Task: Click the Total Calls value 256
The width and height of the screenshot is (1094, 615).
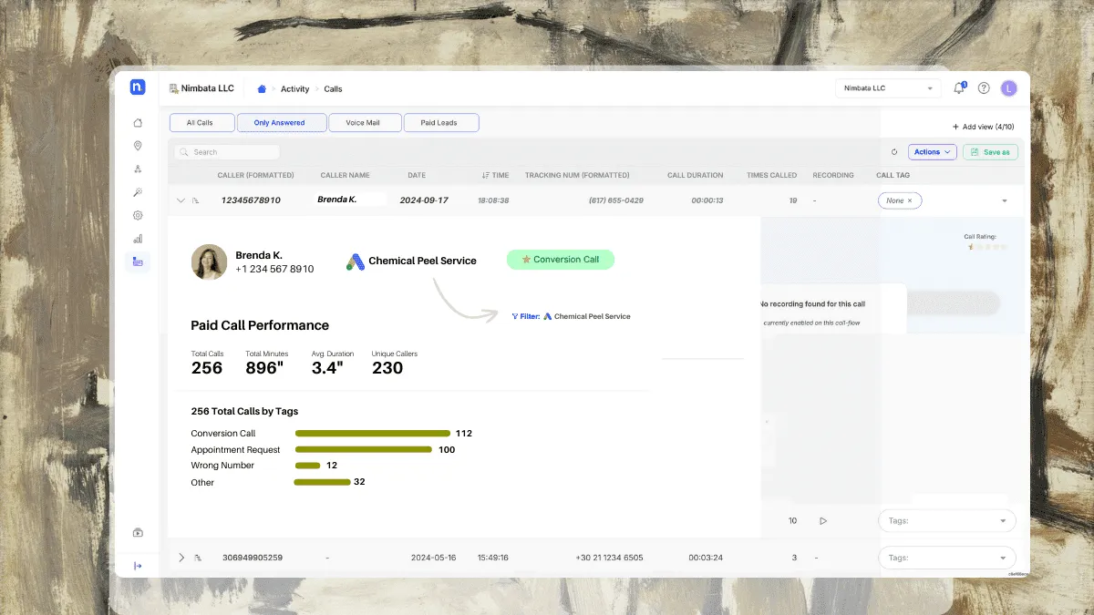Action: coord(207,368)
